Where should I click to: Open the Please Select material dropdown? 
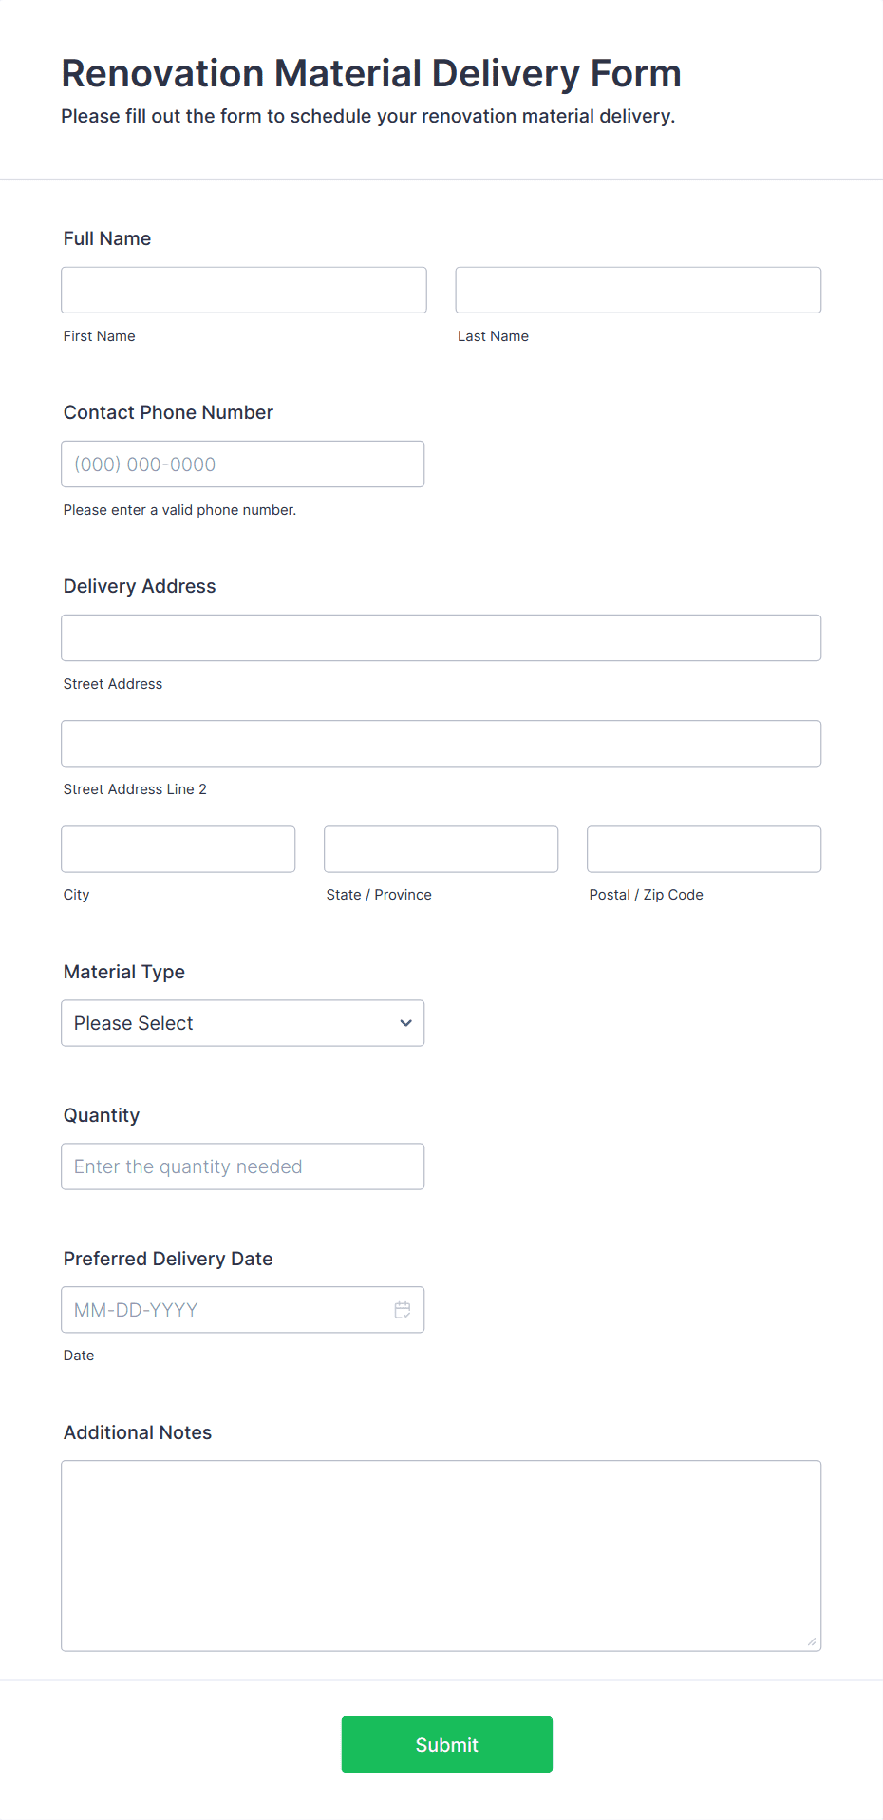coord(243,1023)
